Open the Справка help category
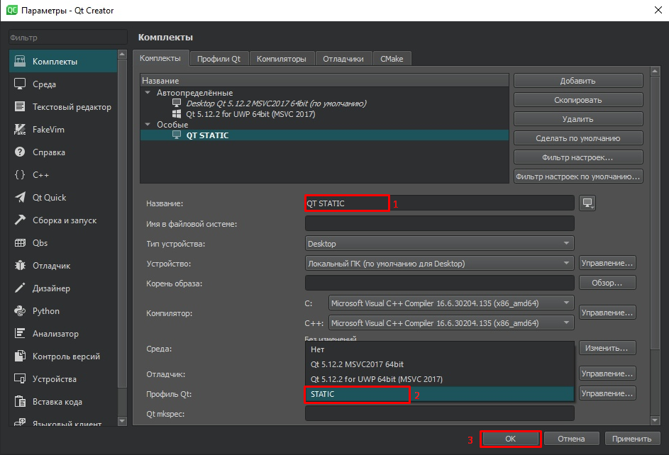 point(63,152)
